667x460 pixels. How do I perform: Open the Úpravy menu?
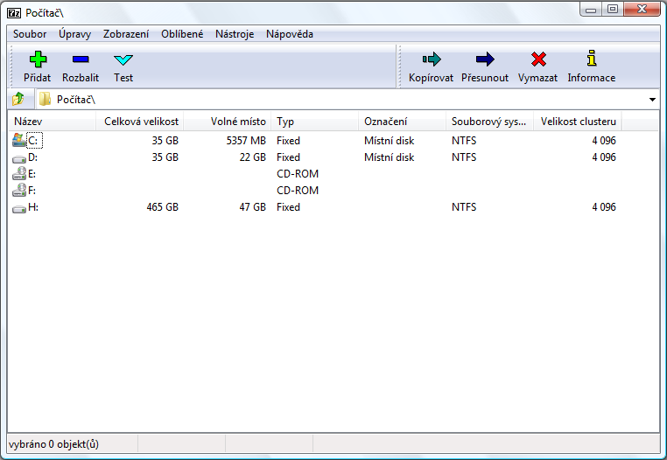pos(75,34)
